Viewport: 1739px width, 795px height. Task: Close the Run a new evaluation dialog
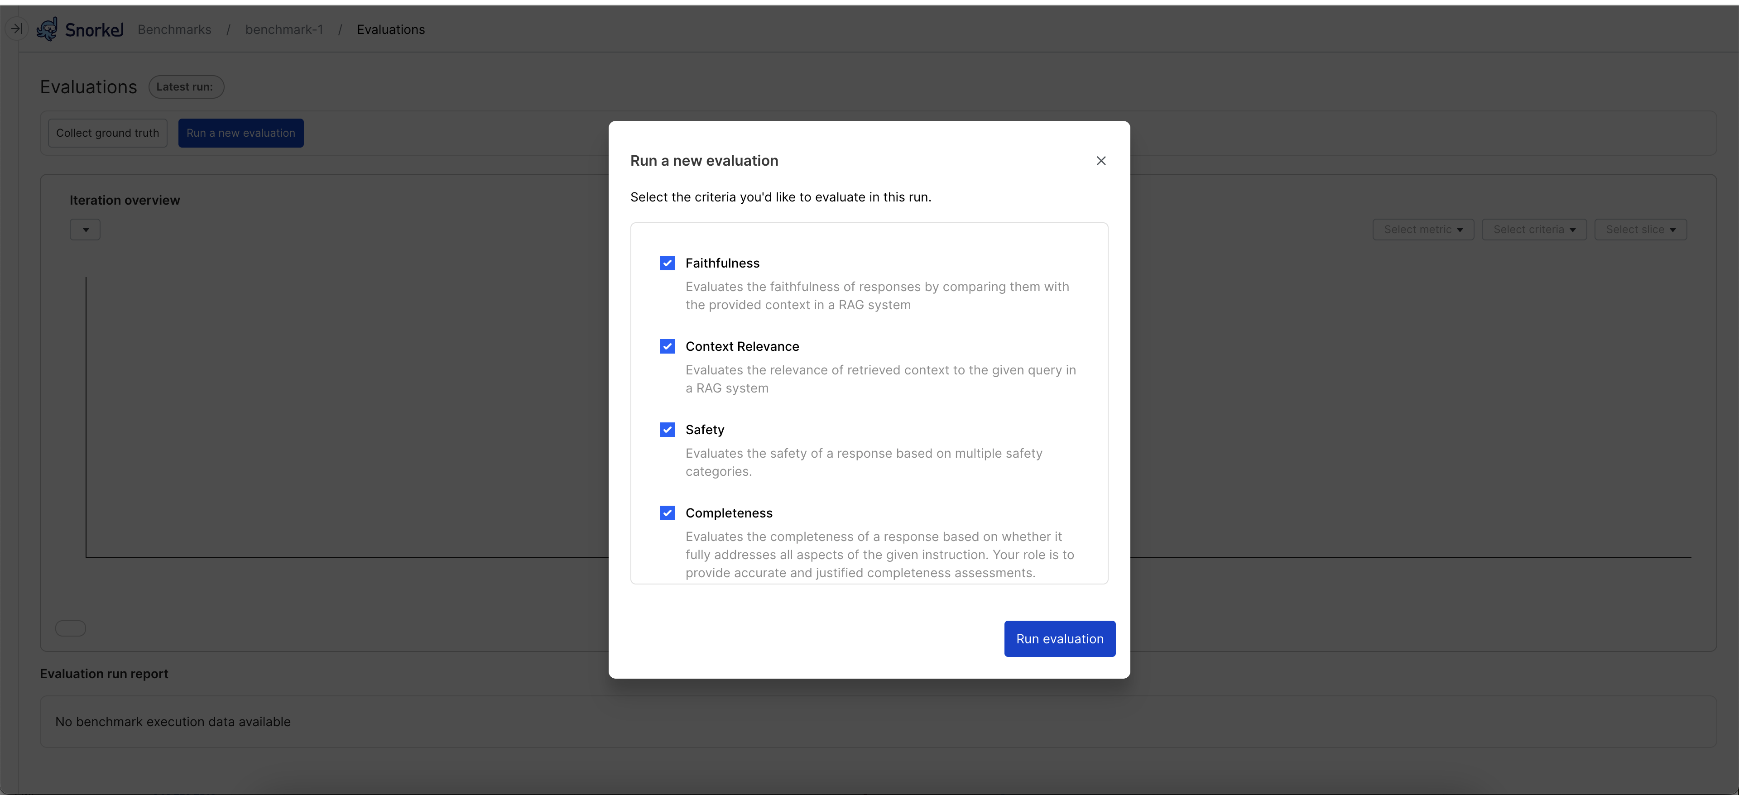click(x=1101, y=161)
